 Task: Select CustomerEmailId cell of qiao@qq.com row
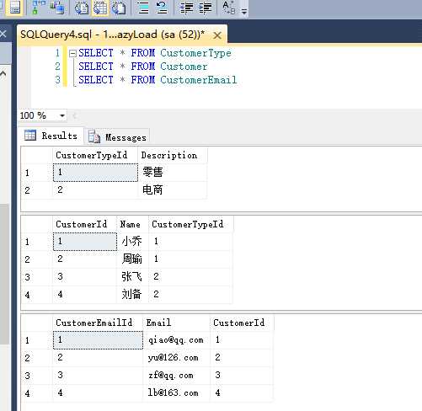coord(98,340)
